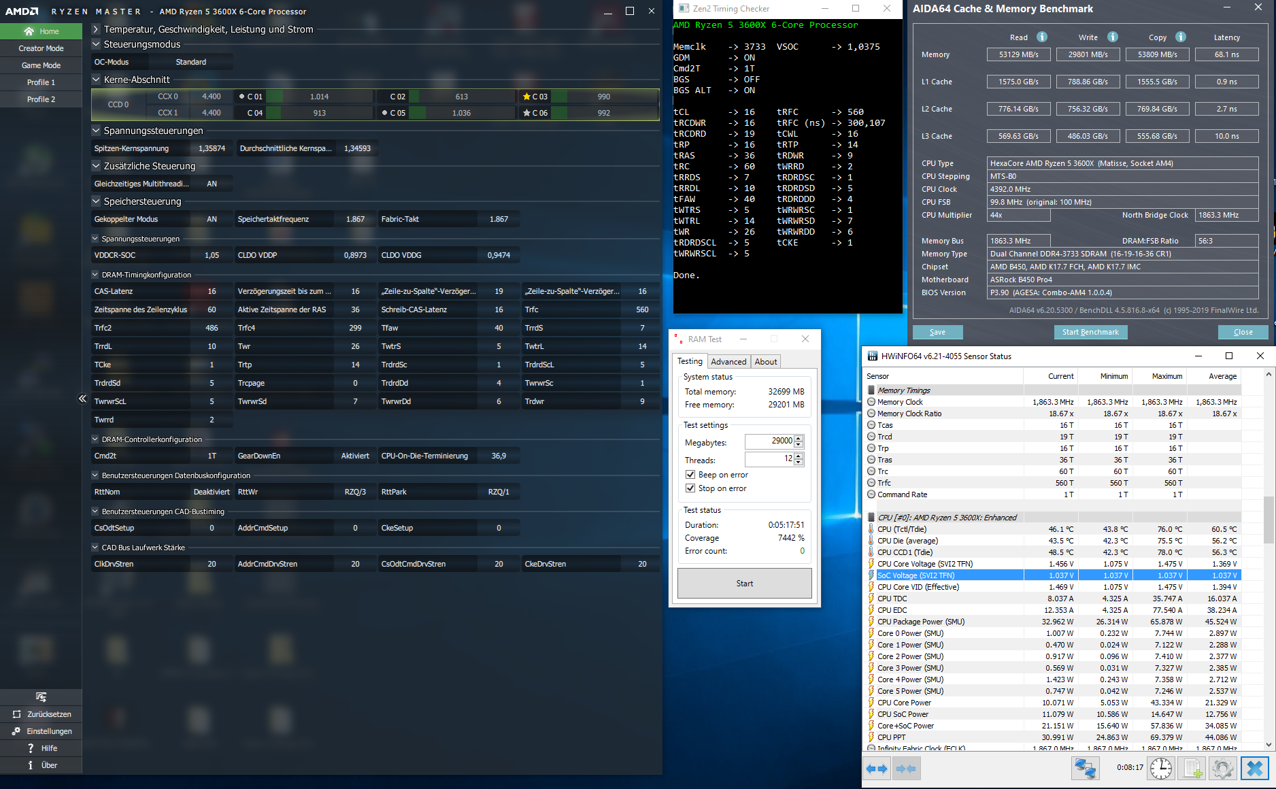This screenshot has height=789, width=1276.
Task: Click the Home icon in Ryzen Master sidebar
Action: [x=29, y=31]
